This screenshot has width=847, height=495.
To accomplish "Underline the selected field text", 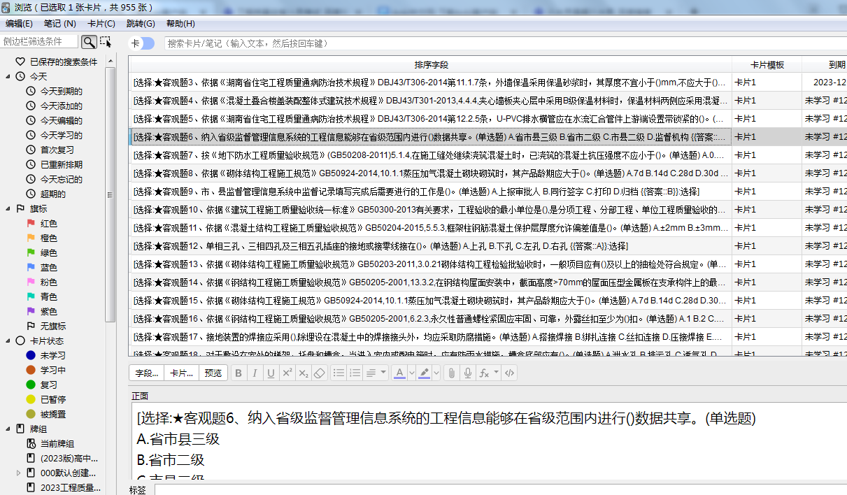I will (271, 373).
